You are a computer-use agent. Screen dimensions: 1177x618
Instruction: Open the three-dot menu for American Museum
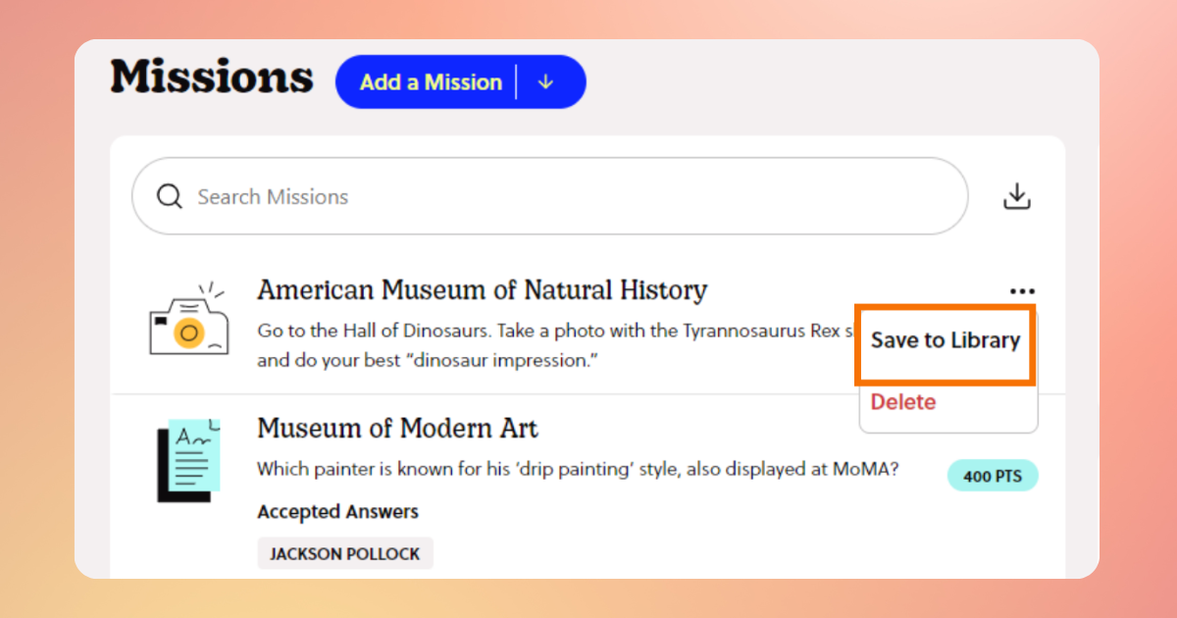pyautogui.click(x=1022, y=291)
